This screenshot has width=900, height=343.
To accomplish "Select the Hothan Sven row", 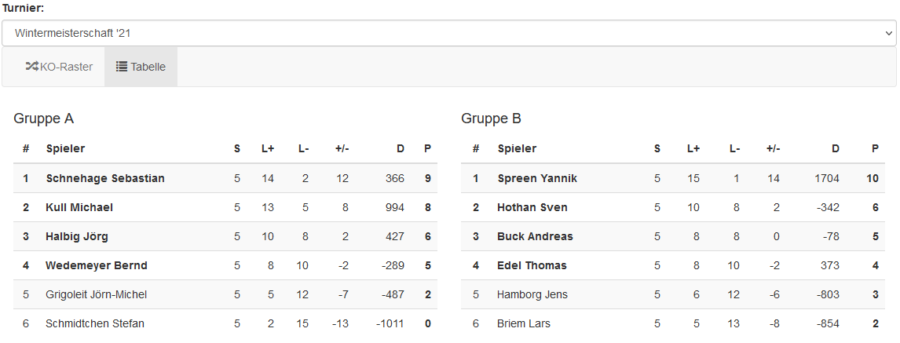I will 532,207.
